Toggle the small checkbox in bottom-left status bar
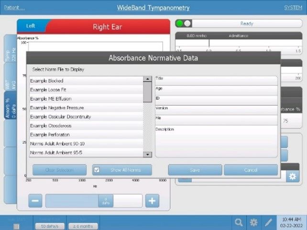The width and height of the screenshot is (307, 230). pyautogui.click(x=16, y=227)
